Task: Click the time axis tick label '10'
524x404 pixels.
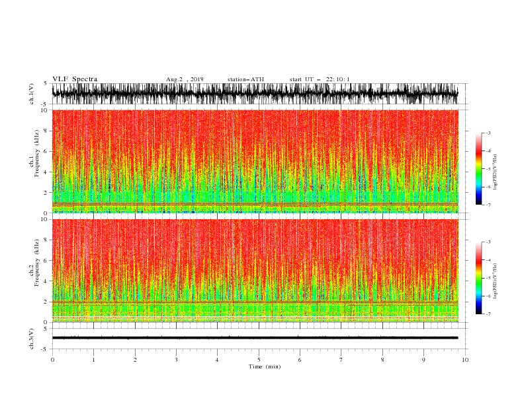Action: coord(465,360)
